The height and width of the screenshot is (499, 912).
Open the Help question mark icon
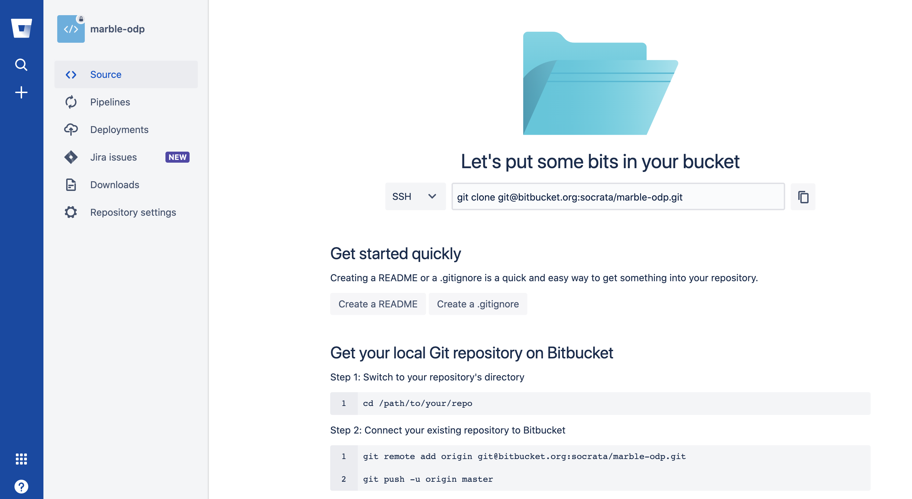tap(21, 487)
